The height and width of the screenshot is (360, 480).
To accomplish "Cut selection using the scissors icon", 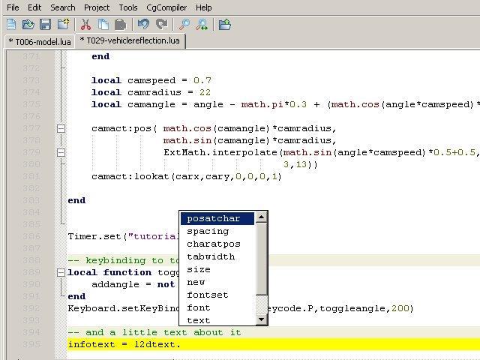I will [85, 25].
